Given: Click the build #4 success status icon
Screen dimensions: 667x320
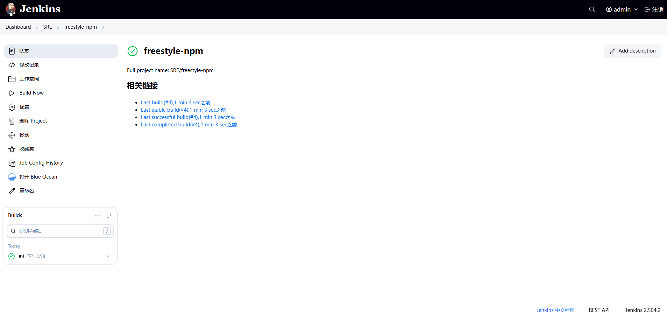Looking at the screenshot, I should pyautogui.click(x=12, y=256).
